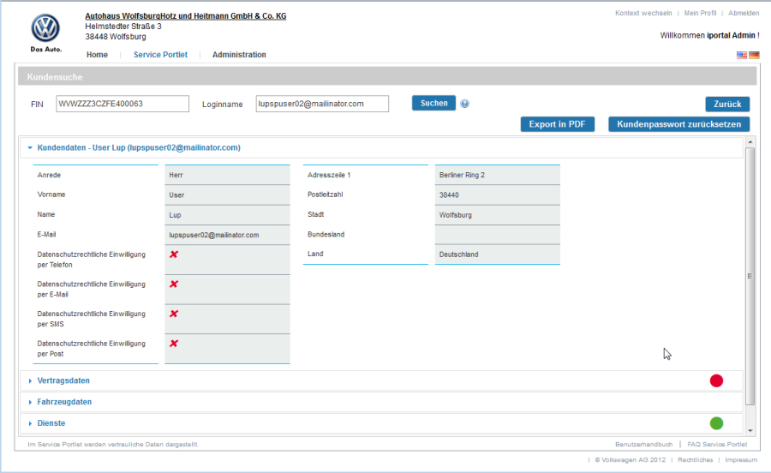The width and height of the screenshot is (771, 473).
Task: Click the red X for Einwilligung per SMS
Action: (x=174, y=314)
